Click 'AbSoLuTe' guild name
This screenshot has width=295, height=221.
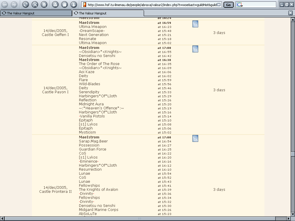[88, 214]
